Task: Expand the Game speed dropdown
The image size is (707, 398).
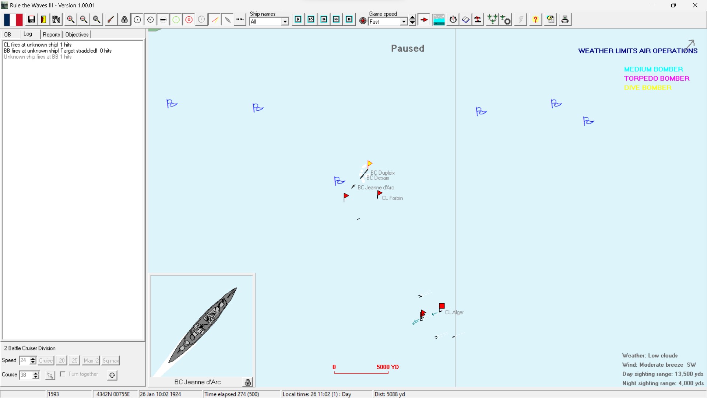Action: point(404,22)
